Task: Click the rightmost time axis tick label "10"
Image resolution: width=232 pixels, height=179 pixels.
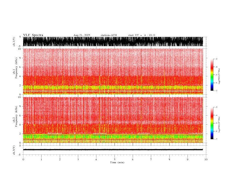Action: click(x=206, y=159)
